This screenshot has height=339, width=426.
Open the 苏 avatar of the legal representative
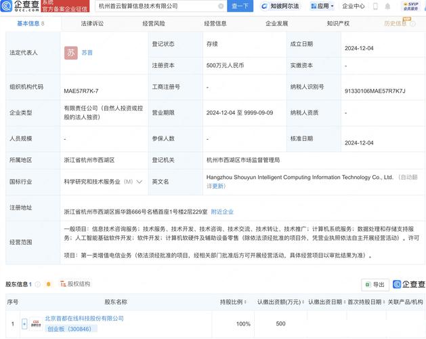(71, 53)
